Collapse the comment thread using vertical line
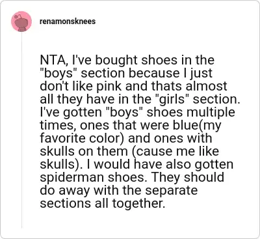 (21, 130)
